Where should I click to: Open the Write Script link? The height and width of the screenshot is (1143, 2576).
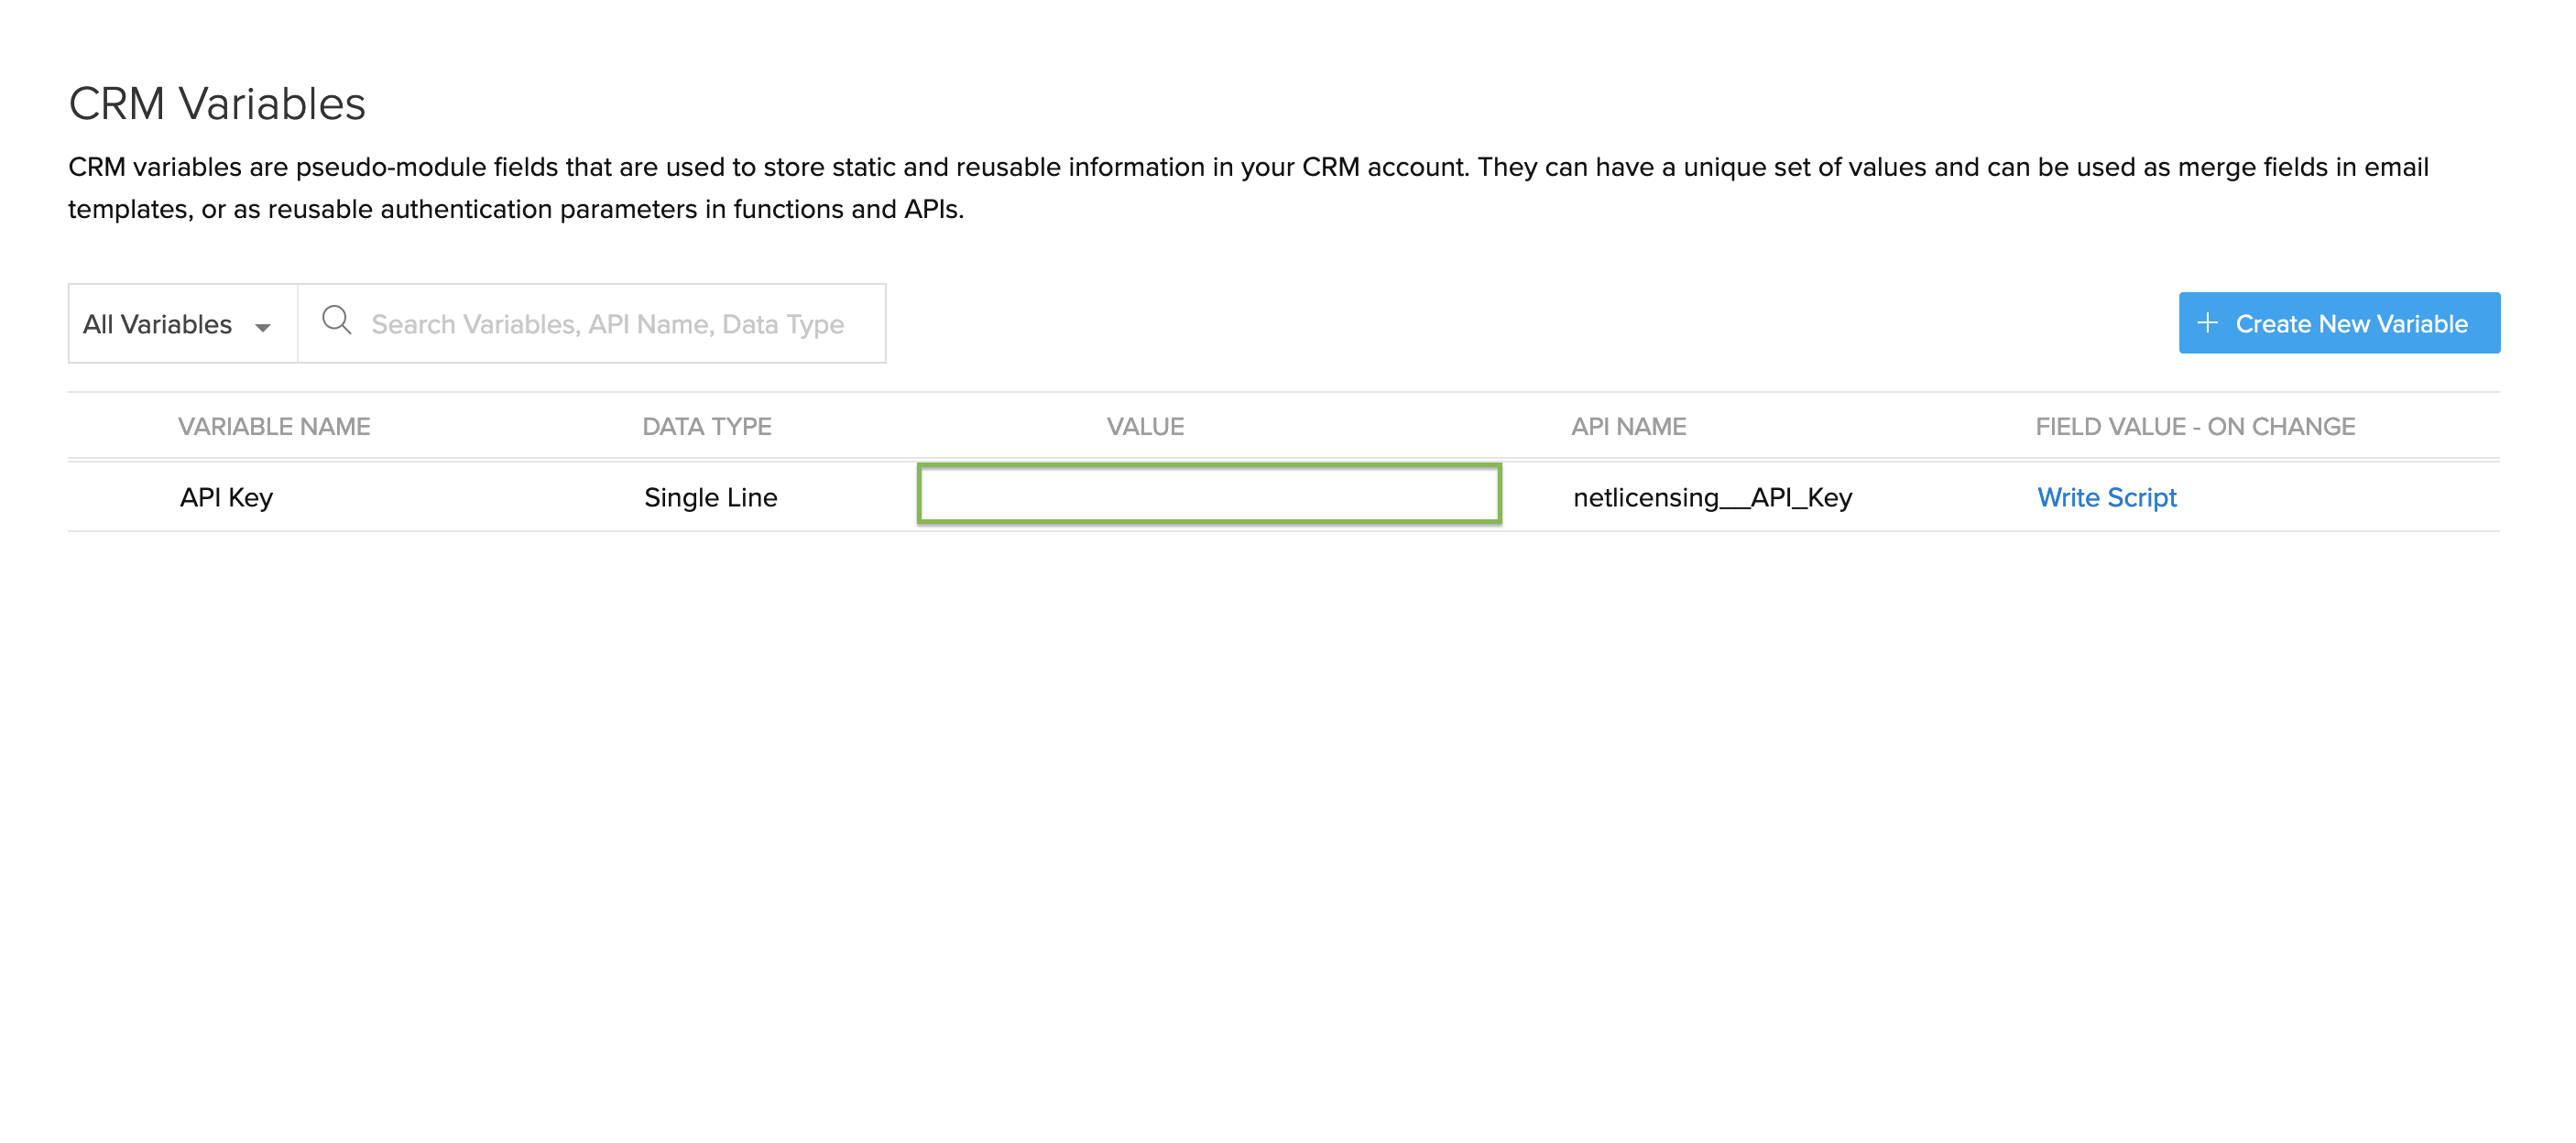pyautogui.click(x=2106, y=497)
